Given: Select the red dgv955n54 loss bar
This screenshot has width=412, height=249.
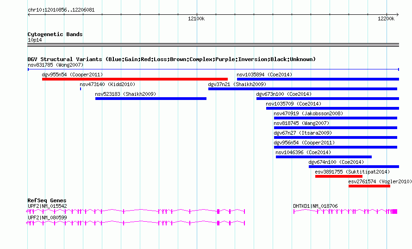Looking at the screenshot, I should pyautogui.click(x=135, y=79).
